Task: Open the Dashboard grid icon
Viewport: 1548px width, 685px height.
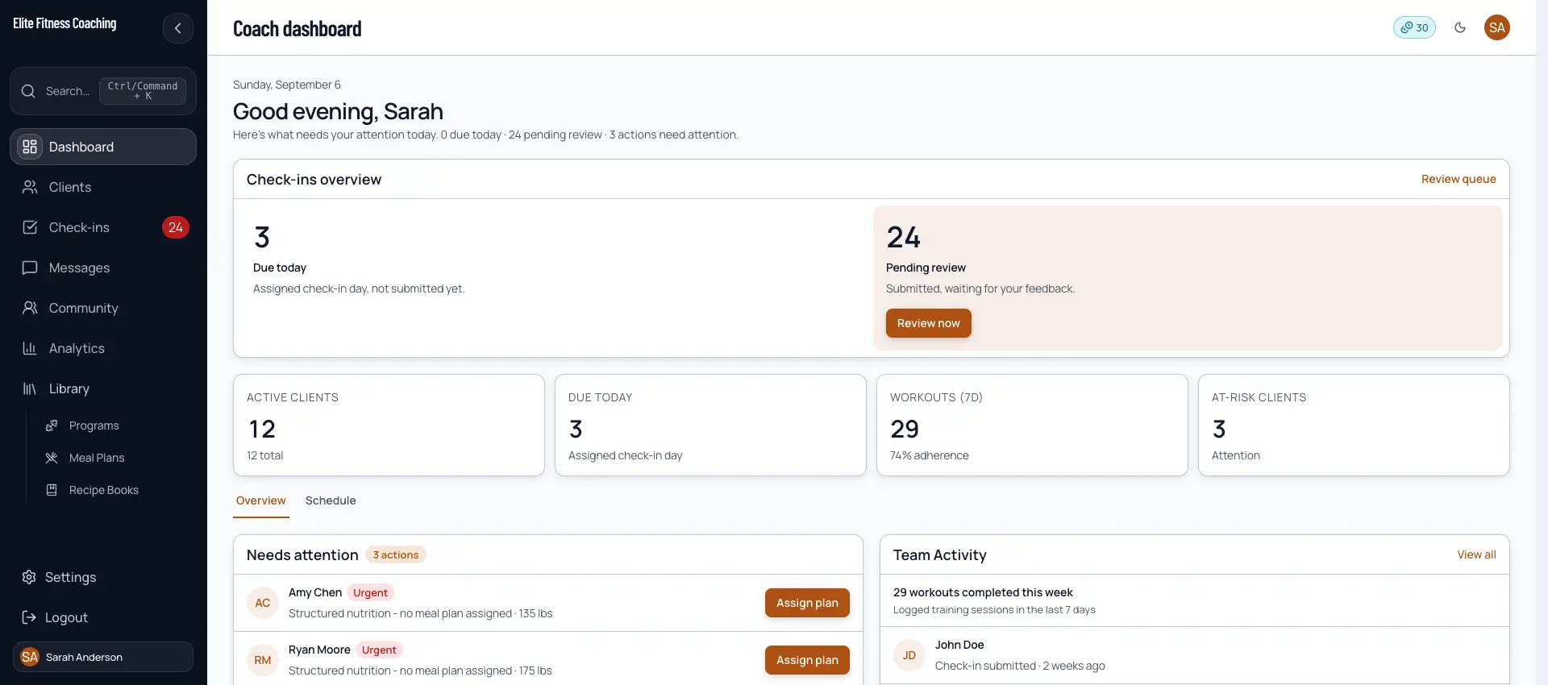Action: pos(30,147)
